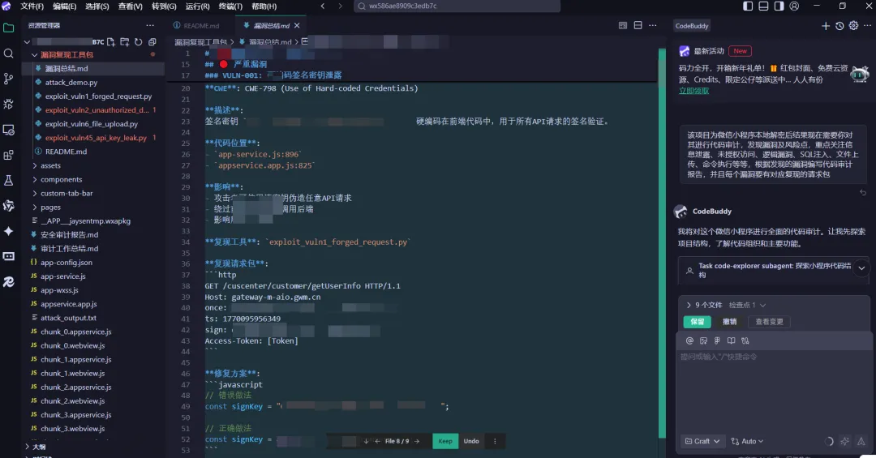Open CodeBuddy panel more options
This screenshot has width=876, height=458.
(868, 26)
